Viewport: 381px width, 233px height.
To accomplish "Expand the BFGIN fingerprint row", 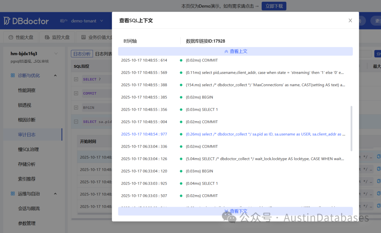I will click(76, 108).
